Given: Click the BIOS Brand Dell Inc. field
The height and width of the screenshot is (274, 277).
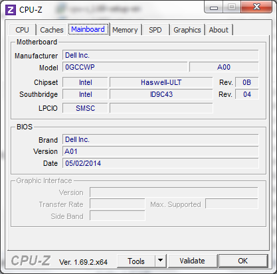Looking at the screenshot, I should 161,139.
